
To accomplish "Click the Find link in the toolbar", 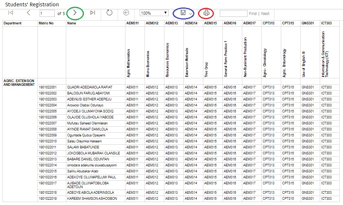I will [x=253, y=13].
